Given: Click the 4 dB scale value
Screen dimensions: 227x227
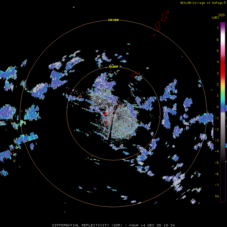Looking at the screenshot, I should click(218, 62).
